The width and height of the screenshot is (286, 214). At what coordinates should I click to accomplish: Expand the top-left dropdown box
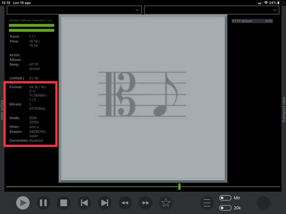tap(74, 10)
